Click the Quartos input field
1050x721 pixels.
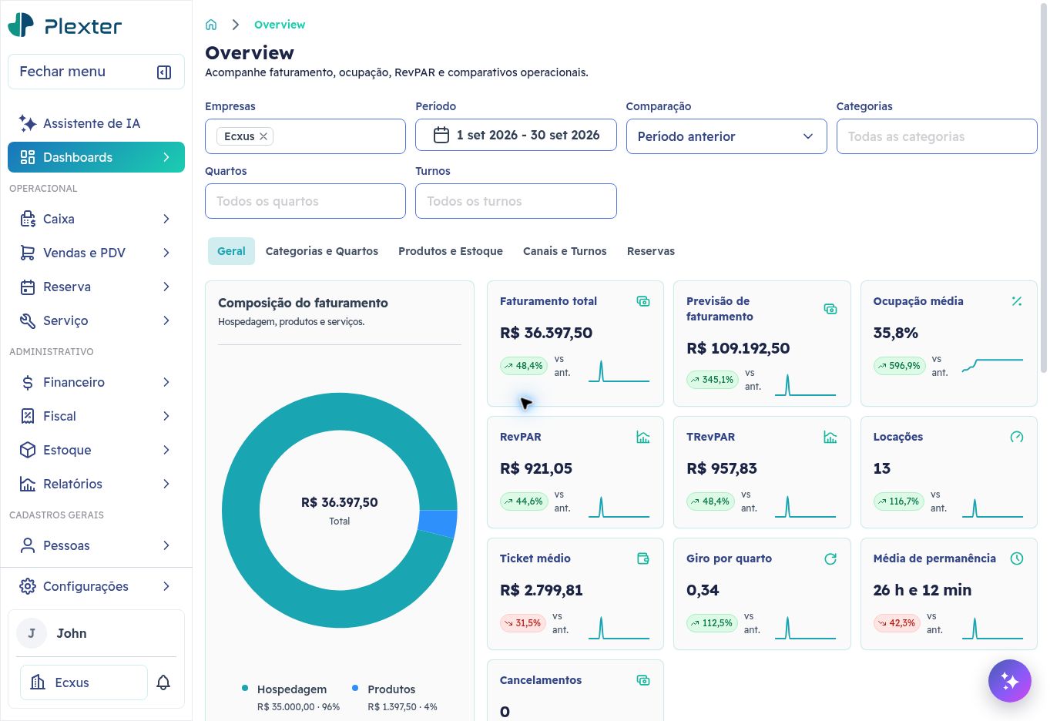coord(305,201)
